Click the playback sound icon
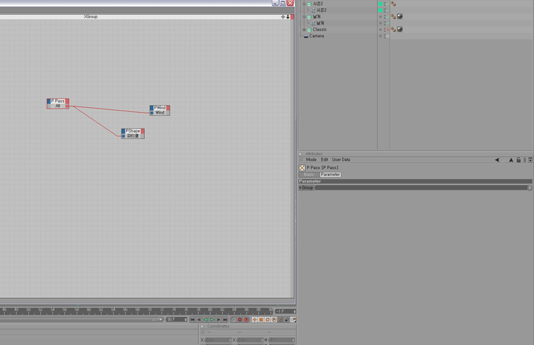 tap(287, 320)
